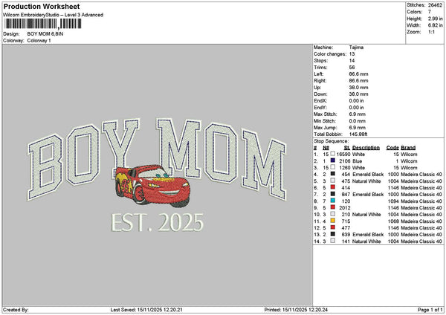This screenshot has height=315, width=446.
Task: Select the Total Bobbin value "145.88ft"
Action: coord(358,134)
